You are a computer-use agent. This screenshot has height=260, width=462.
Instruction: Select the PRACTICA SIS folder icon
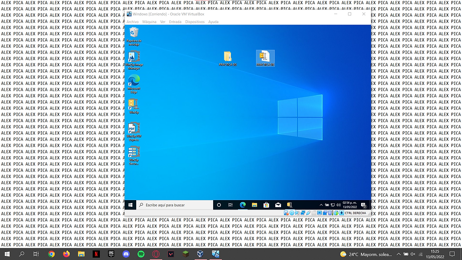pyautogui.click(x=228, y=59)
